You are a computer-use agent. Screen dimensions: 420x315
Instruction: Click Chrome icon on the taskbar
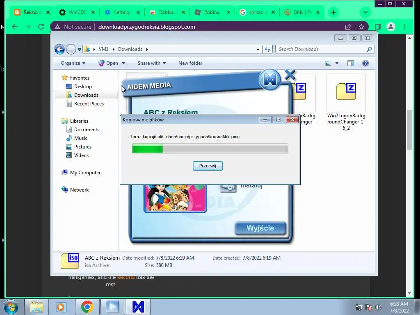coord(87,307)
